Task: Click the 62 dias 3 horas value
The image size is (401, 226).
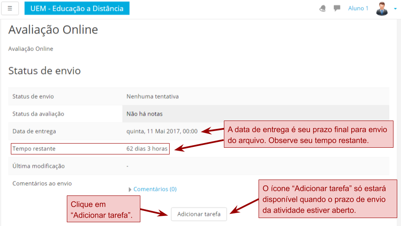Action: (147, 149)
